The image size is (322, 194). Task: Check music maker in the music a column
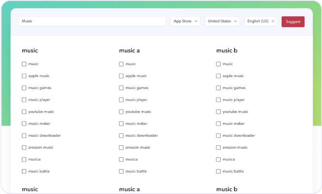[121, 124]
